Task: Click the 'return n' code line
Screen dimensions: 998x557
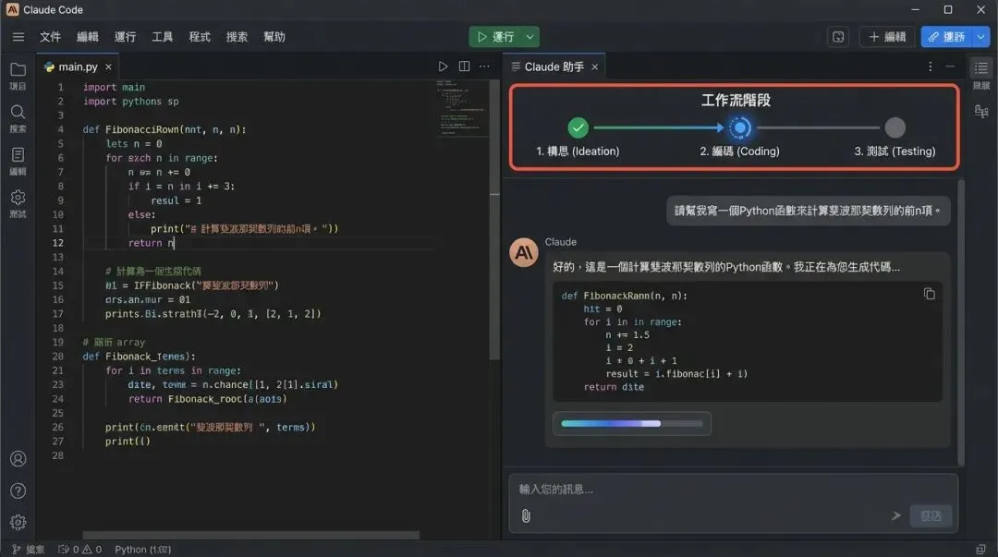Action: [152, 243]
